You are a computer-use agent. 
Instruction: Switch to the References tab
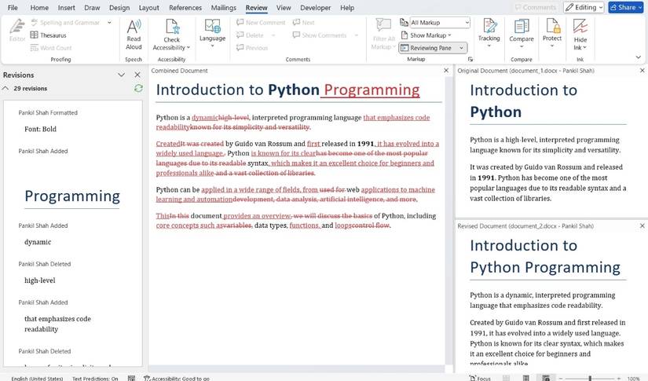tap(185, 8)
